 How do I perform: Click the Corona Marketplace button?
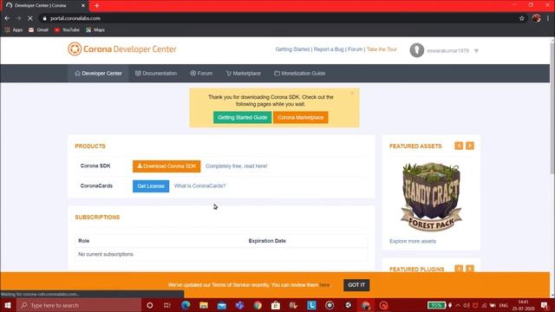[301, 118]
